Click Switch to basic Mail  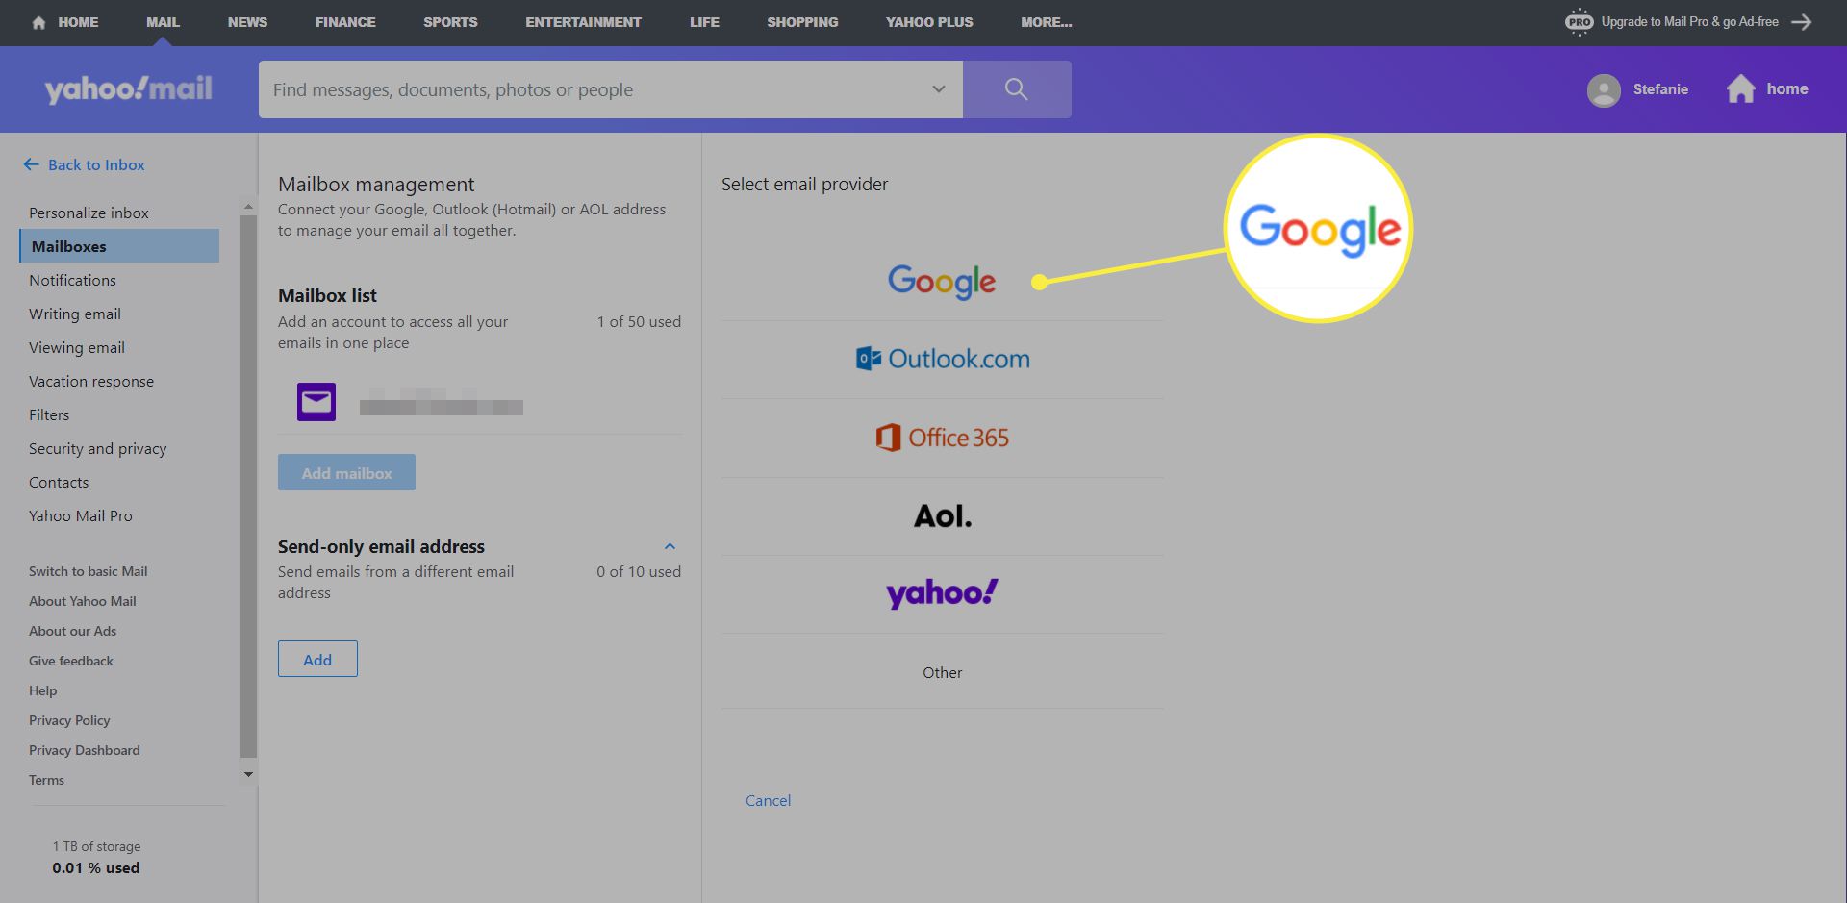pyautogui.click(x=88, y=571)
